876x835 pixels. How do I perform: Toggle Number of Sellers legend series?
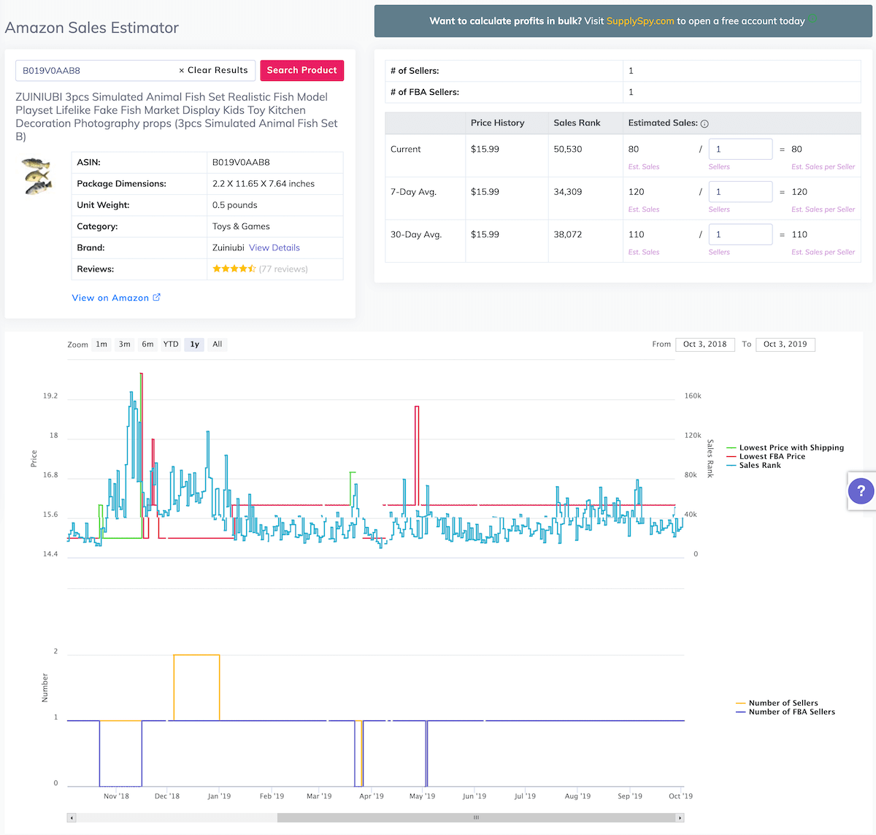click(x=777, y=703)
